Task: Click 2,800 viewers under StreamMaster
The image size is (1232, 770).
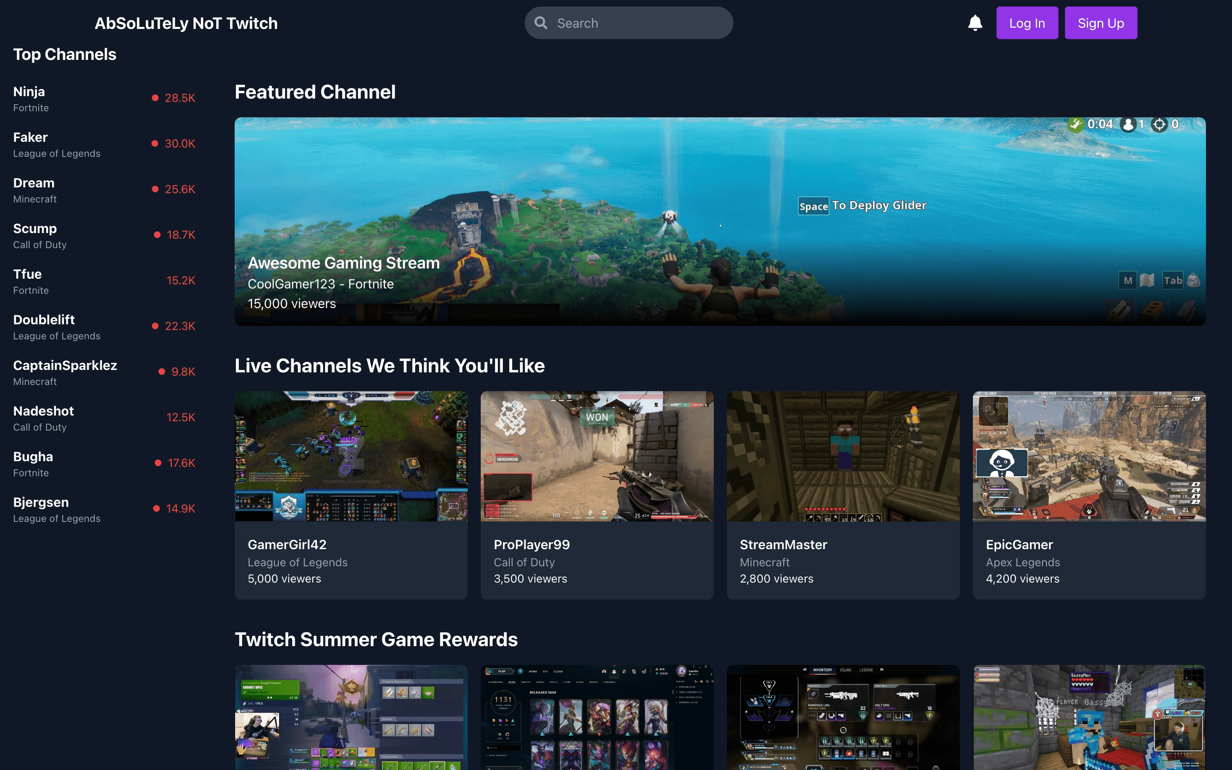Action: click(x=777, y=579)
